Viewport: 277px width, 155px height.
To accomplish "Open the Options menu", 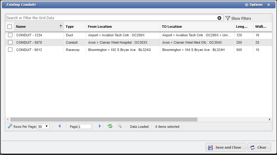I will click(254, 5).
